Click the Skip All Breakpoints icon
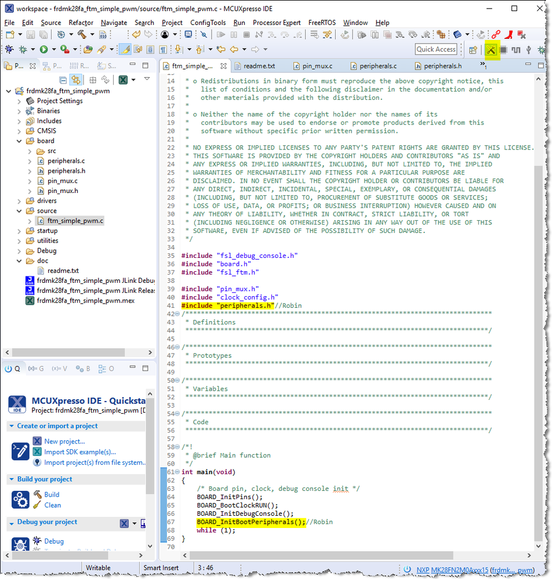This screenshot has height=579, width=552. coord(204,35)
